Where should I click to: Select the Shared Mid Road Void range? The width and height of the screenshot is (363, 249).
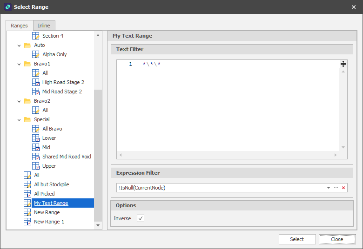coord(67,157)
